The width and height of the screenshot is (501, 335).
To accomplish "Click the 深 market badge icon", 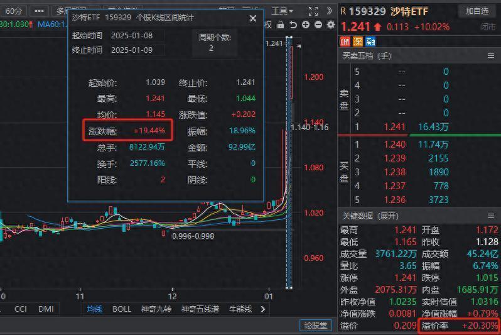I will click(357, 41).
